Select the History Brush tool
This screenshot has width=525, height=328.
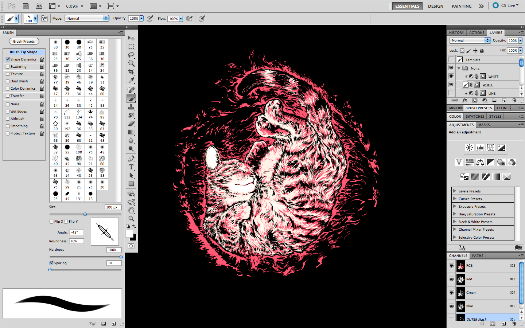point(131,115)
